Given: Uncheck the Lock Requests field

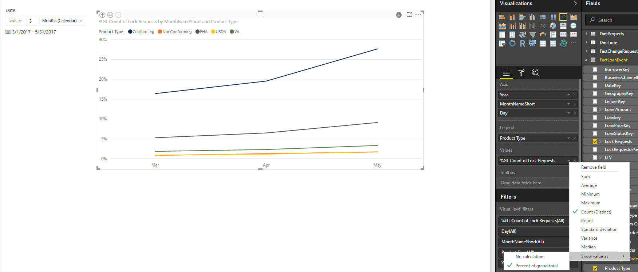Looking at the screenshot, I should pyautogui.click(x=595, y=141).
